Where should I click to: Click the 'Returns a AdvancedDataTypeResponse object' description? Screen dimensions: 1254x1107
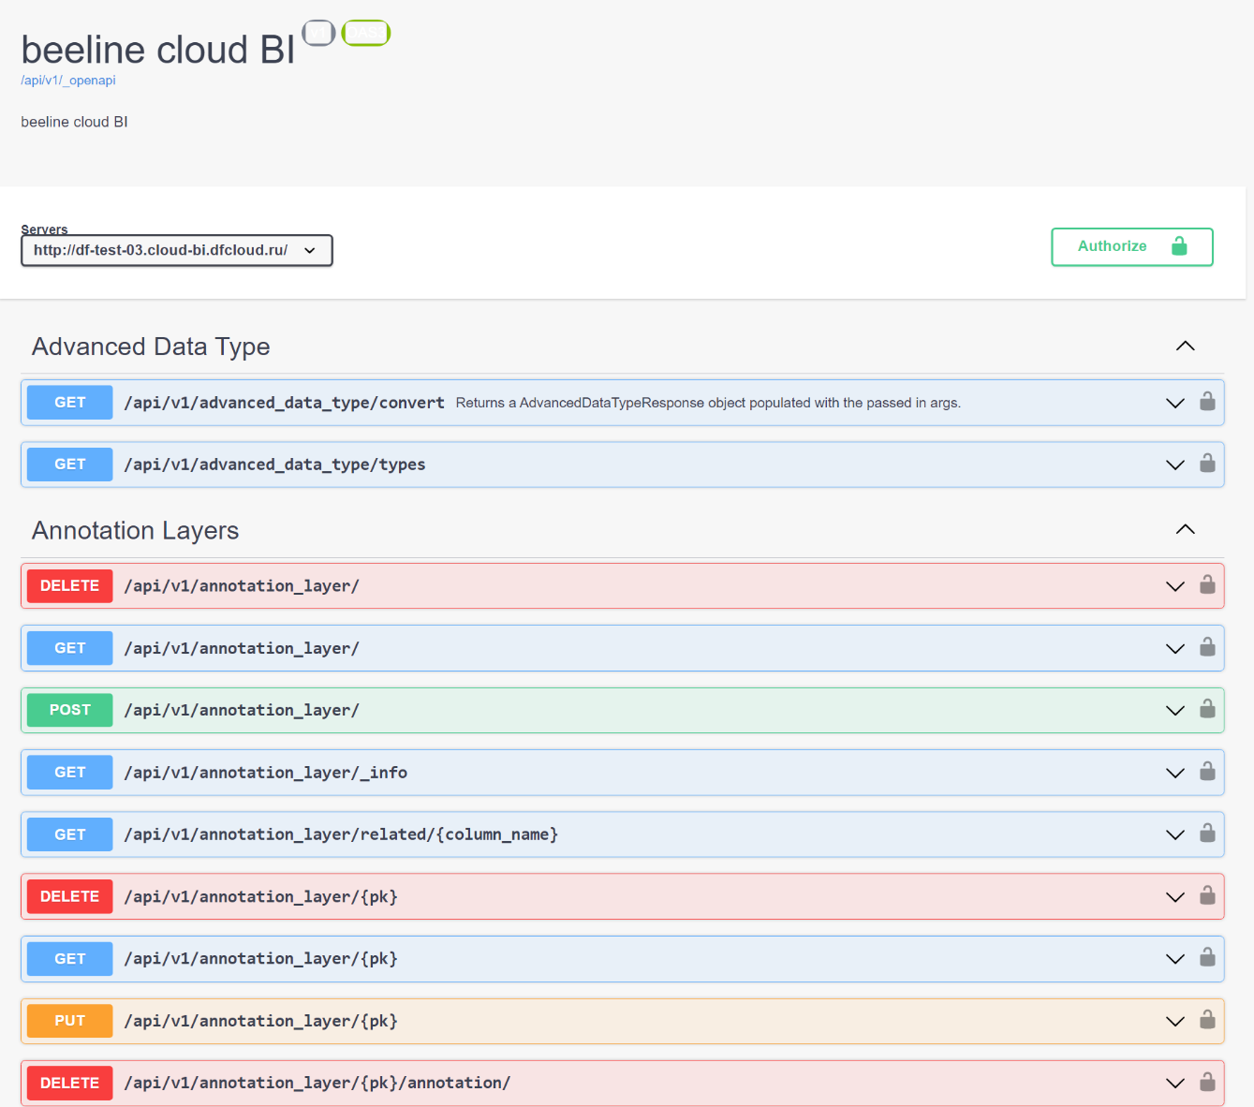(708, 403)
